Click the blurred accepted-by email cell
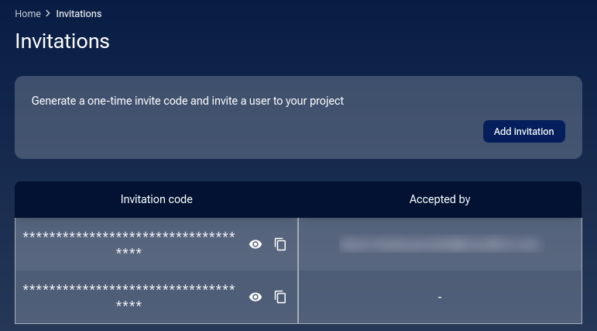Viewport: 597px width, 331px height. click(440, 244)
